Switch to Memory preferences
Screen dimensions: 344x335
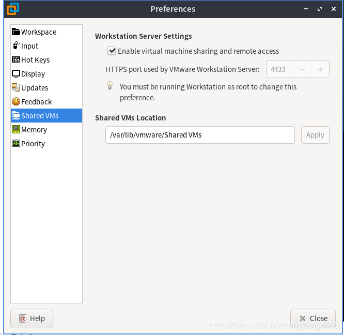pos(46,130)
